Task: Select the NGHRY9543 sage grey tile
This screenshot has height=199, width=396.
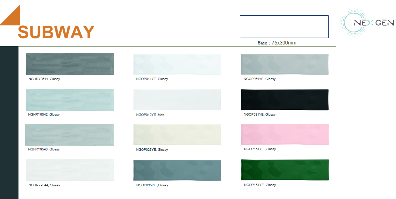Action: pos(70,135)
